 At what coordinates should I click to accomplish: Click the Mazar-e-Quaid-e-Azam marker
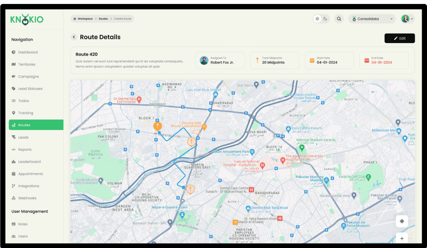[x=182, y=215]
